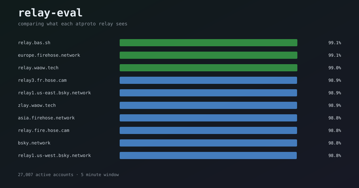Click the bsky.network label
Image resolution: width=359 pixels, height=188 pixels.
[34, 143]
